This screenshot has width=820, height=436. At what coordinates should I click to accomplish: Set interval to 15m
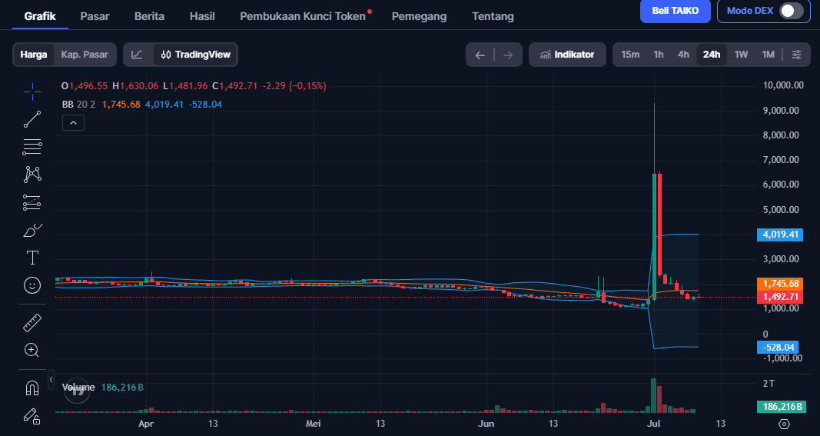630,55
